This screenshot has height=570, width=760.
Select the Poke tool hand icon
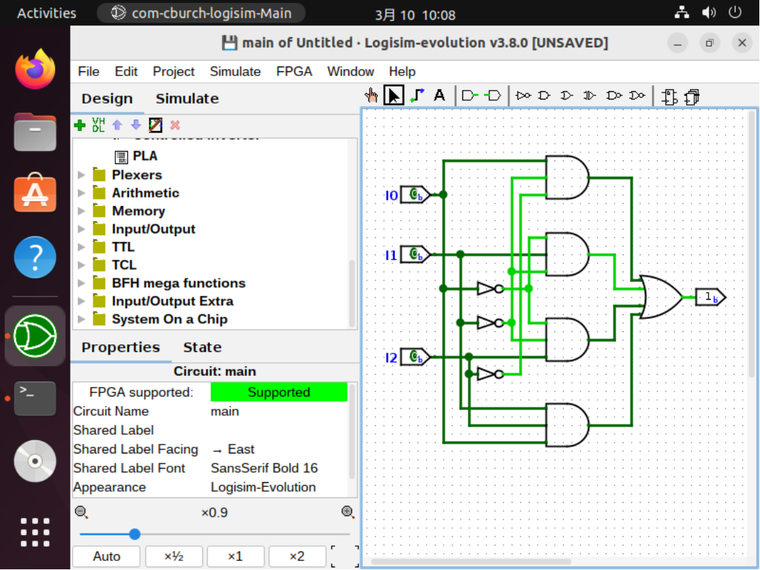pos(371,95)
